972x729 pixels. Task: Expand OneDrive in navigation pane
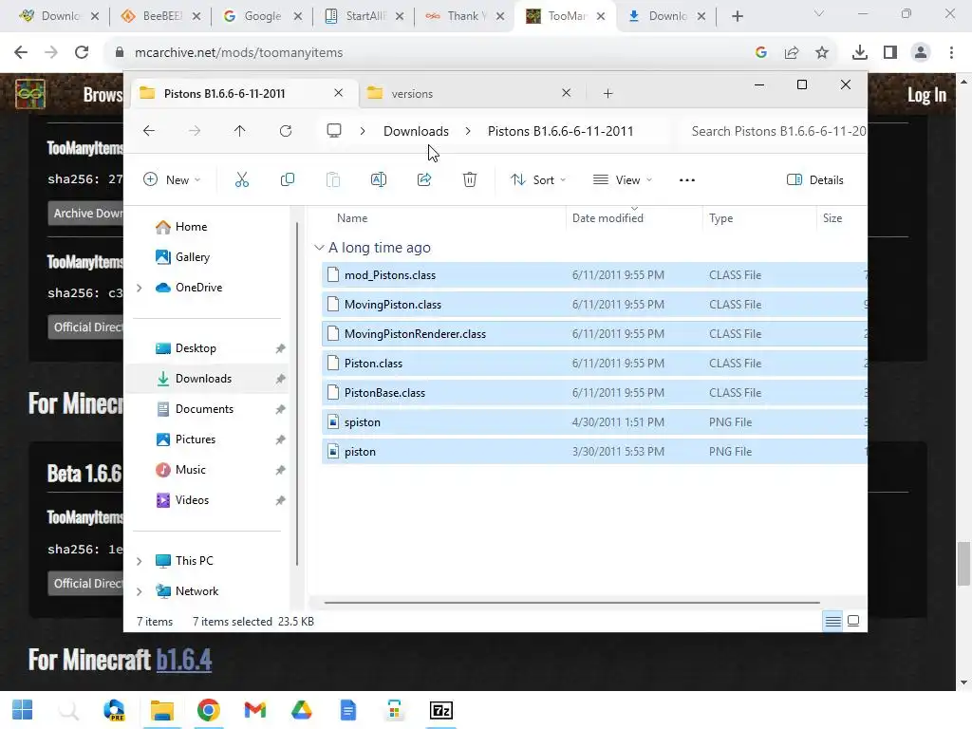pos(140,288)
